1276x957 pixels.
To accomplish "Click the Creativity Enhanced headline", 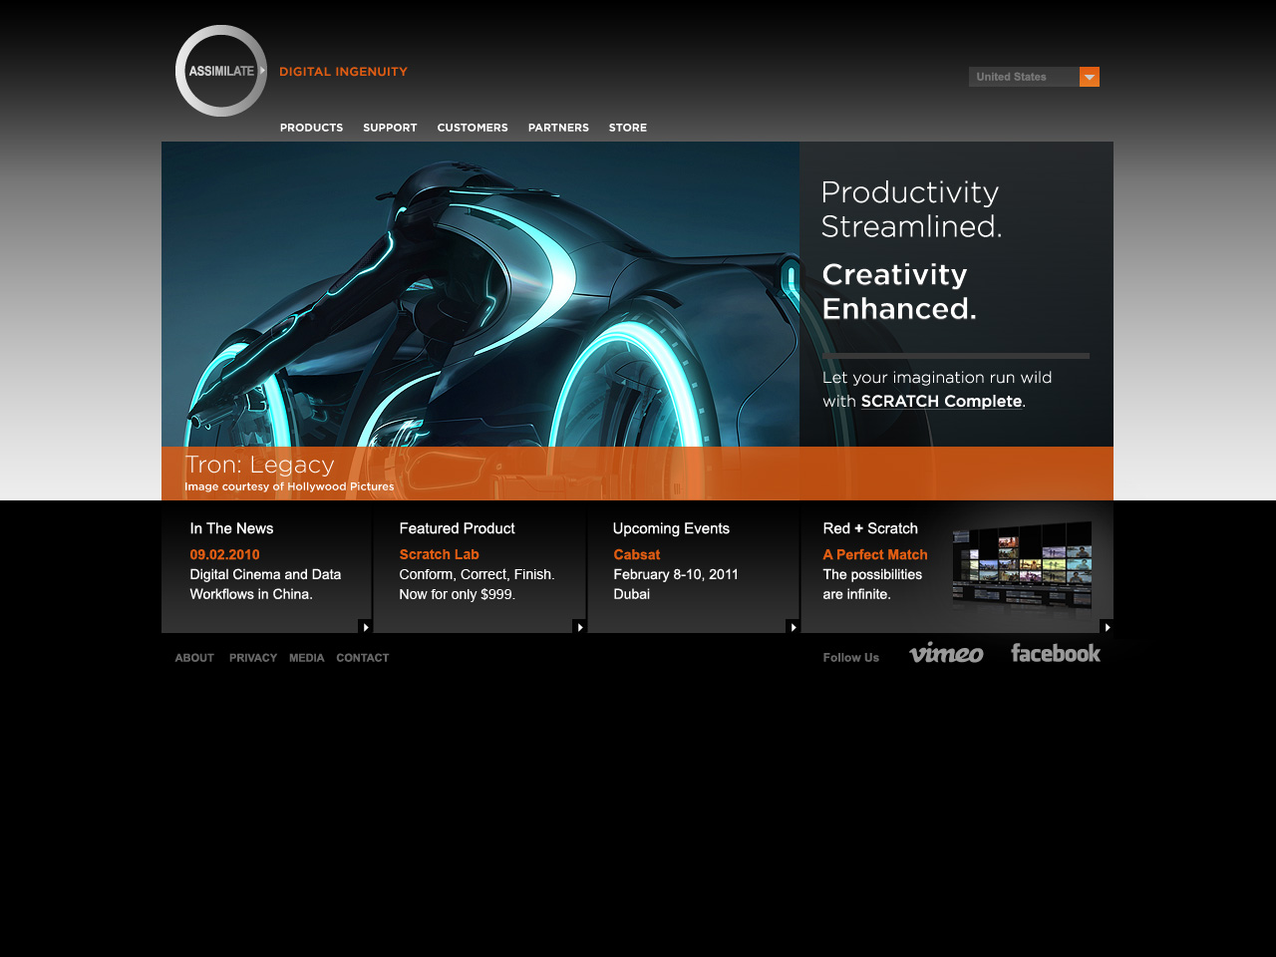I will tap(899, 291).
